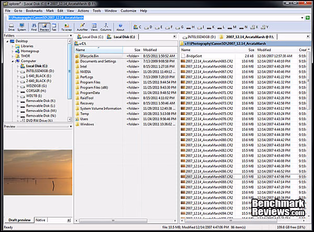This screenshot has height=232, width=314.
Task: Jump to drive H in drive bar
Action: (x=190, y=27)
